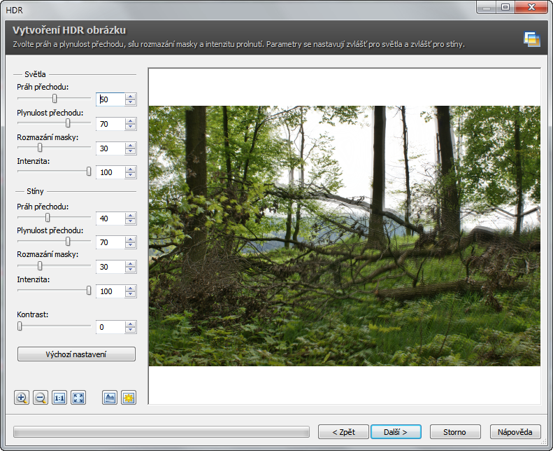Open help with Nápověda button
The width and height of the screenshot is (553, 451).
tap(516, 431)
